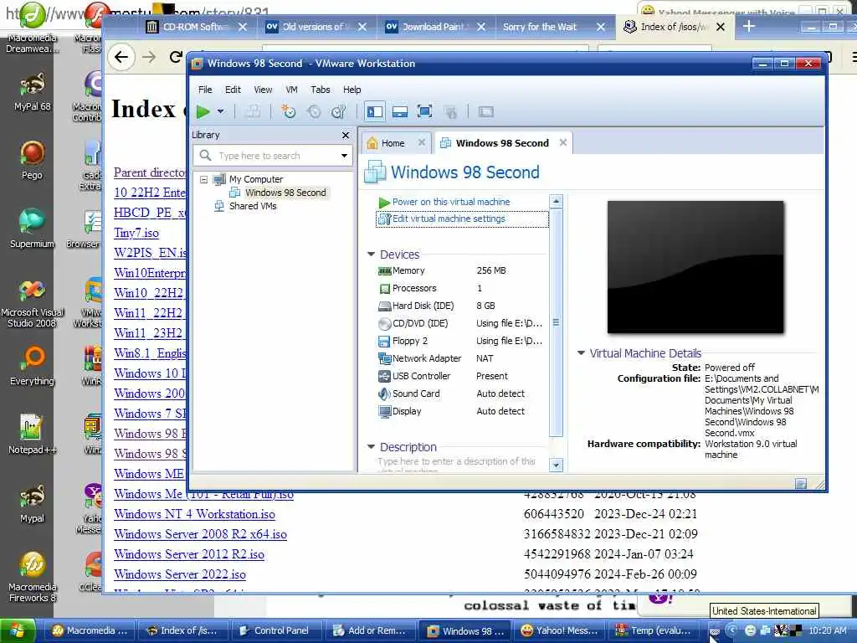Open the Edit menu in VMware
This screenshot has width=857, height=643.
pyautogui.click(x=233, y=90)
